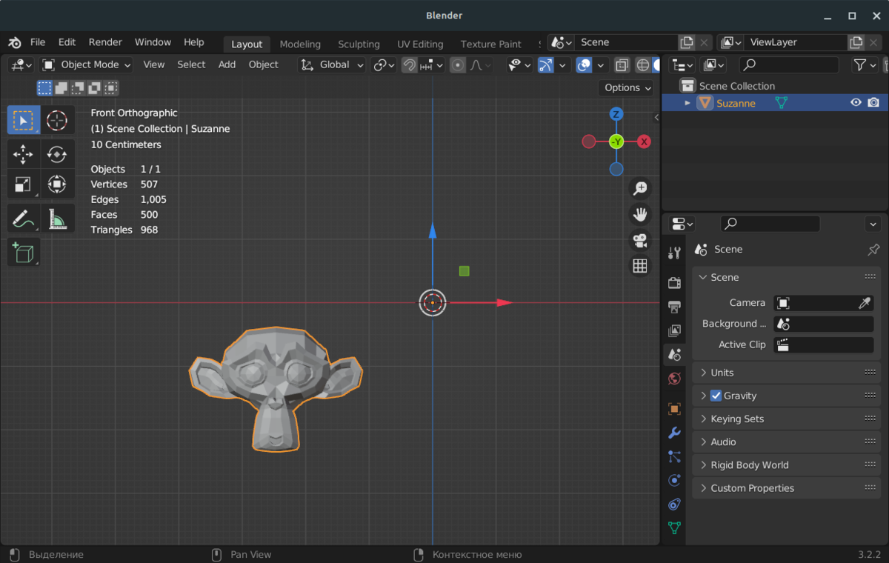Switch to World Properties
Image resolution: width=889 pixels, height=563 pixels.
click(674, 378)
